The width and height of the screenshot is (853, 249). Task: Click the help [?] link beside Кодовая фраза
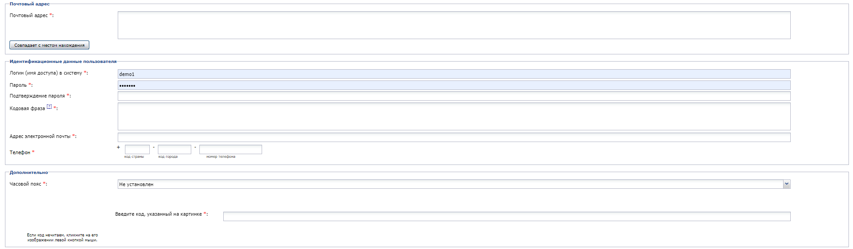pyautogui.click(x=49, y=107)
